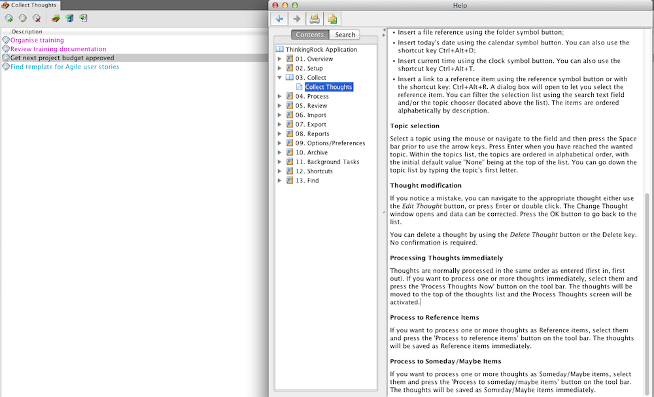
Task: Switch to the Search tab in Help
Action: click(345, 35)
